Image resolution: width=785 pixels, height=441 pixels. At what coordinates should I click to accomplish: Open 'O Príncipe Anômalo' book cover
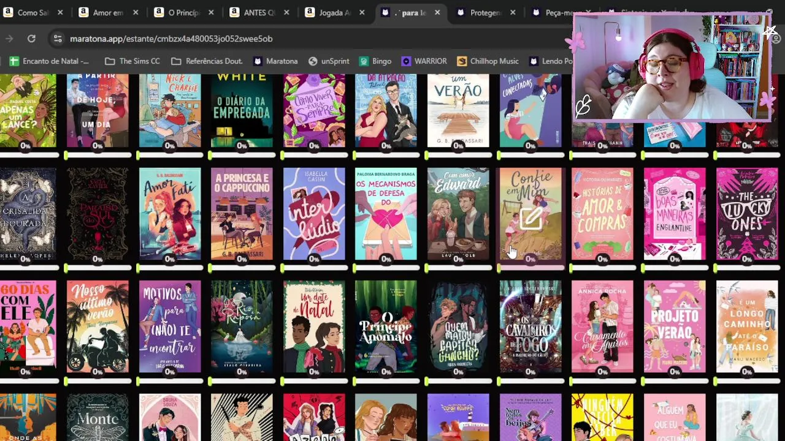tap(386, 326)
